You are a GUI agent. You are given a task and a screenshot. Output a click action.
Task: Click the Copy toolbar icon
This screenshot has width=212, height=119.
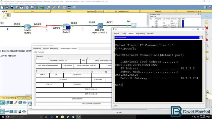(x=27, y=7)
